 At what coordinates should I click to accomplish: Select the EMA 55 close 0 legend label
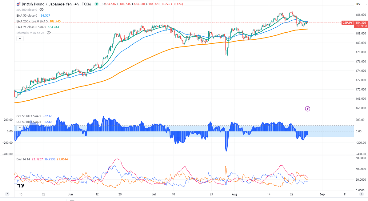point(27,15)
